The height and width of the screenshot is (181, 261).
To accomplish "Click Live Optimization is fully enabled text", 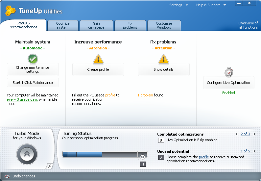I will [192, 140].
